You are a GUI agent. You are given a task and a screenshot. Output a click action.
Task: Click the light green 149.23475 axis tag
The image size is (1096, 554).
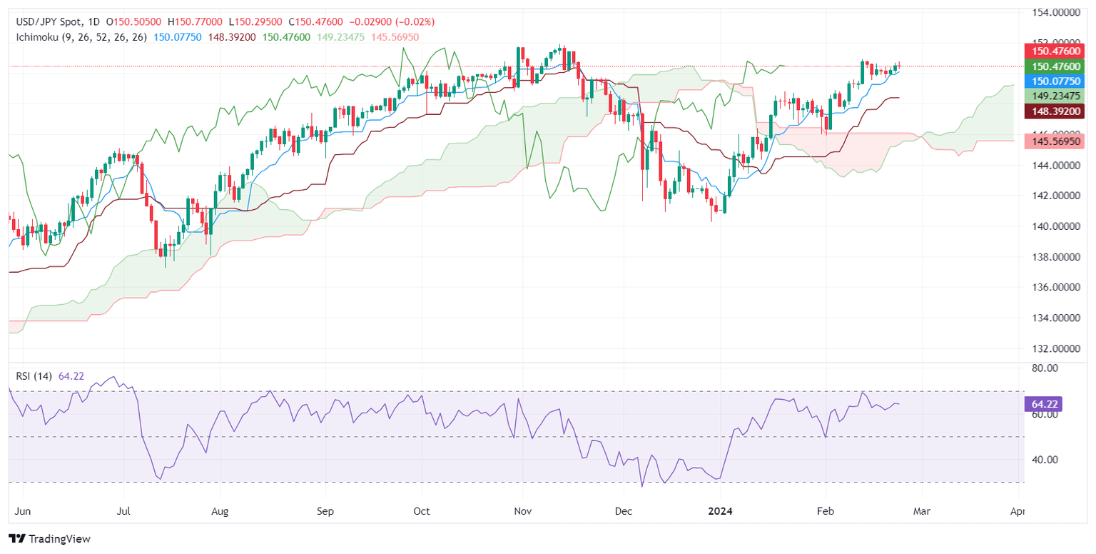click(x=1055, y=96)
